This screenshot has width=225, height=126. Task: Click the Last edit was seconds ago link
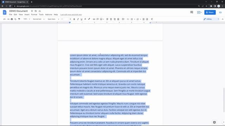click(x=71, y=15)
